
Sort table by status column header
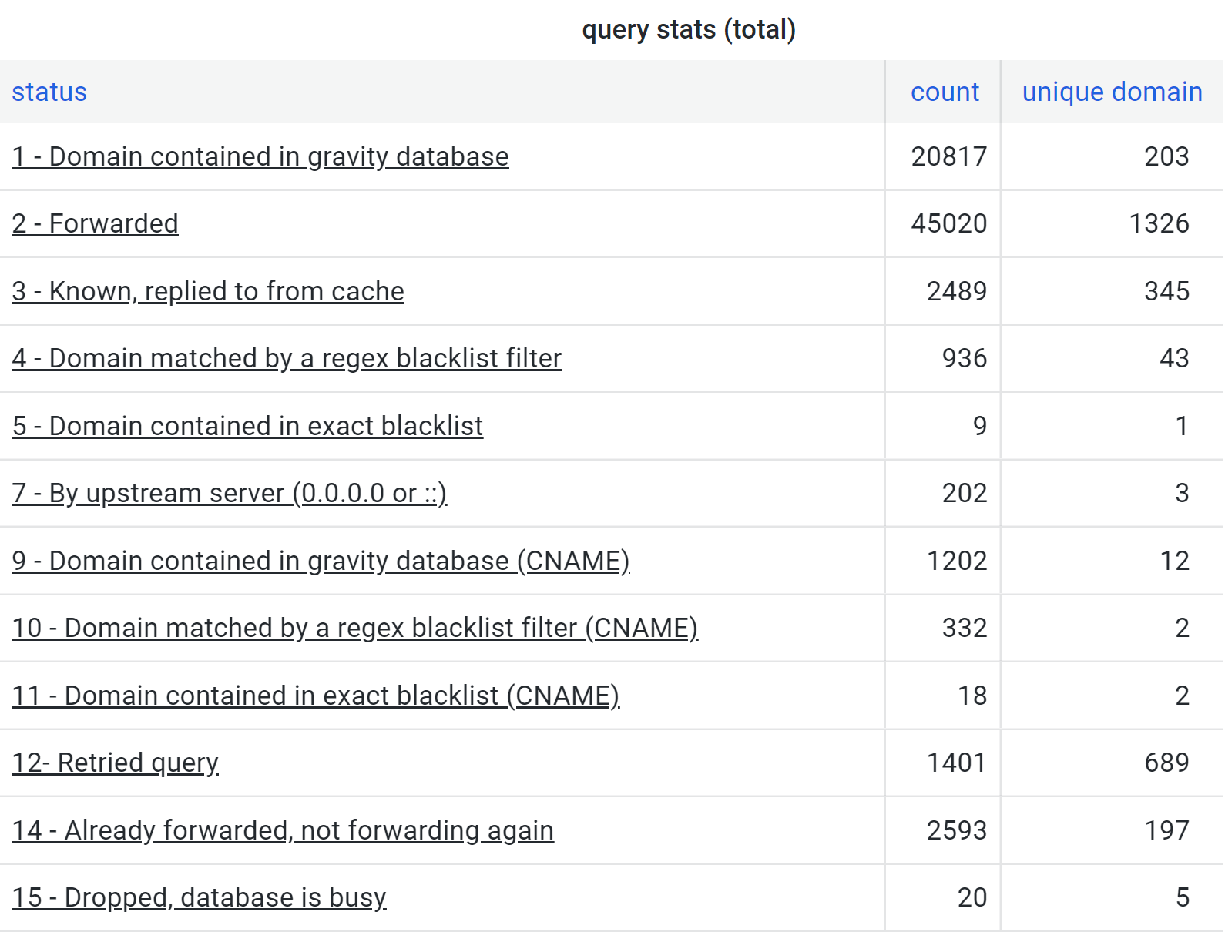49,92
